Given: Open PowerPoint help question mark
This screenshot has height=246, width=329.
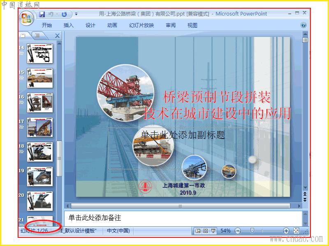Looking at the screenshot, I should (x=304, y=25).
